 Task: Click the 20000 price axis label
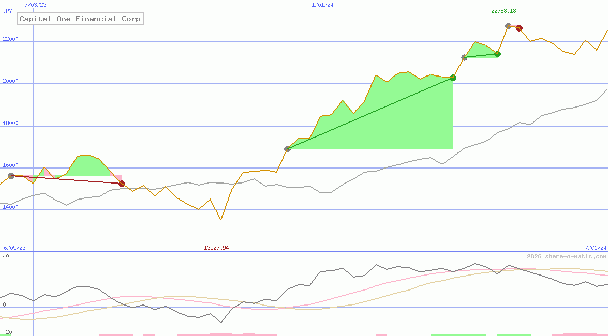10,81
